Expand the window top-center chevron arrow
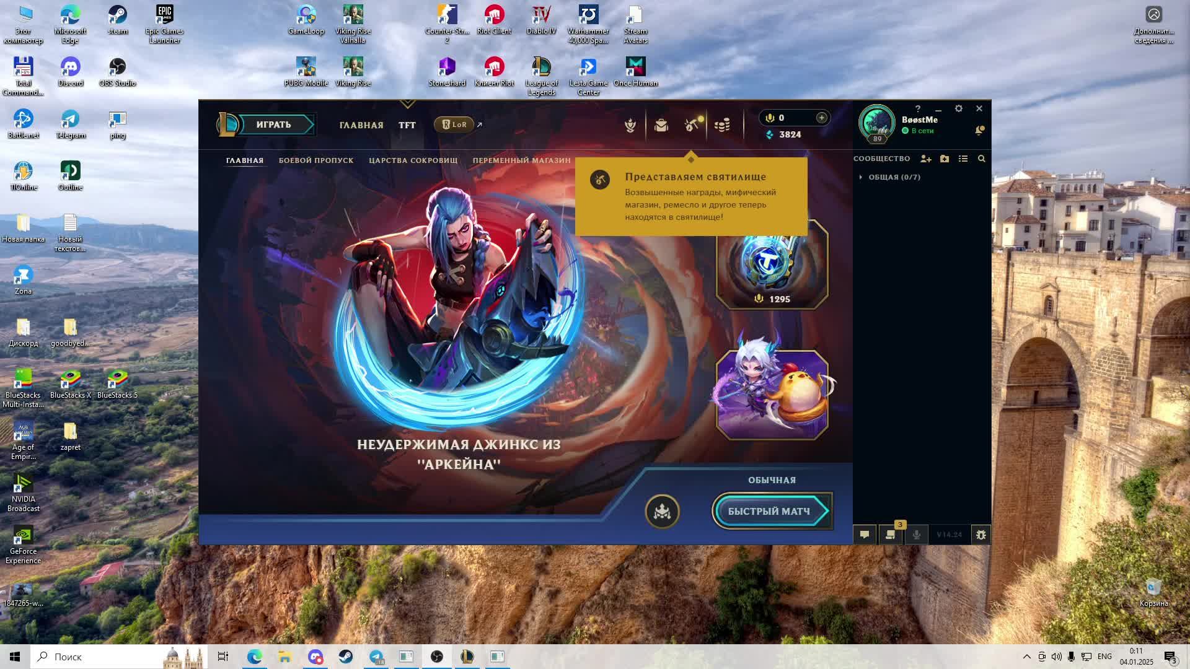This screenshot has width=1190, height=669. (x=407, y=103)
